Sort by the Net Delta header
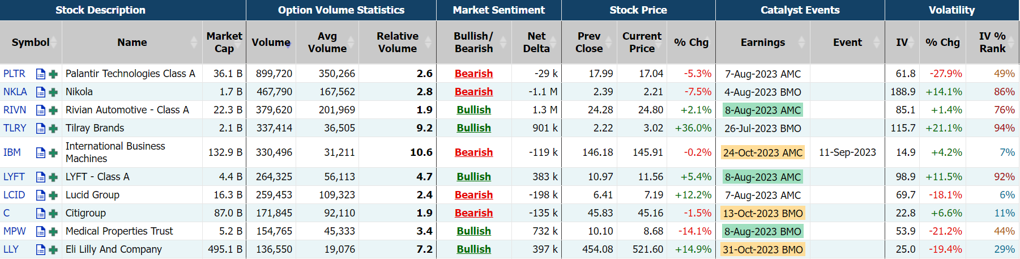1020x259 pixels. coord(536,43)
